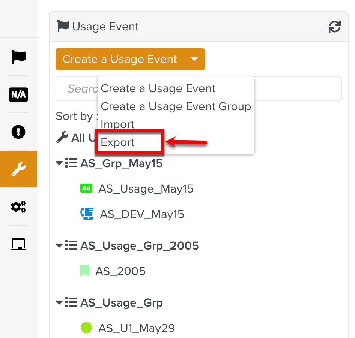Select the laptop device sidebar icon

pyautogui.click(x=18, y=244)
